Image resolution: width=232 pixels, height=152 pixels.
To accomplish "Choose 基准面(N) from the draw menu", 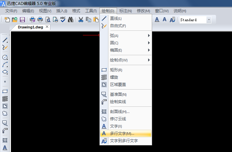I will (x=126, y=95).
